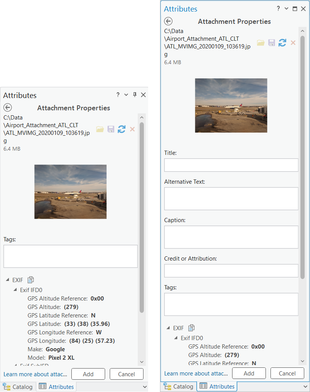This screenshot has width=310, height=392.
Task: Save attachment icon in the right pane
Action: (272, 43)
